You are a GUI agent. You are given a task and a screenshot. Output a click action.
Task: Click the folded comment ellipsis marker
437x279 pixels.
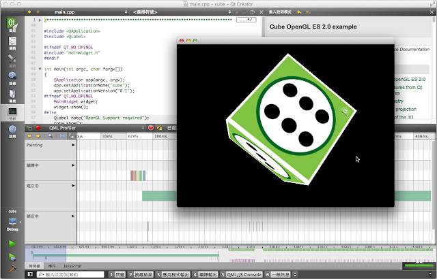[x=246, y=20]
